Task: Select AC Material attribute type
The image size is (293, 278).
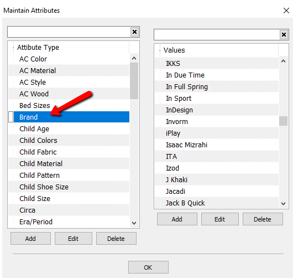Action: point(69,70)
